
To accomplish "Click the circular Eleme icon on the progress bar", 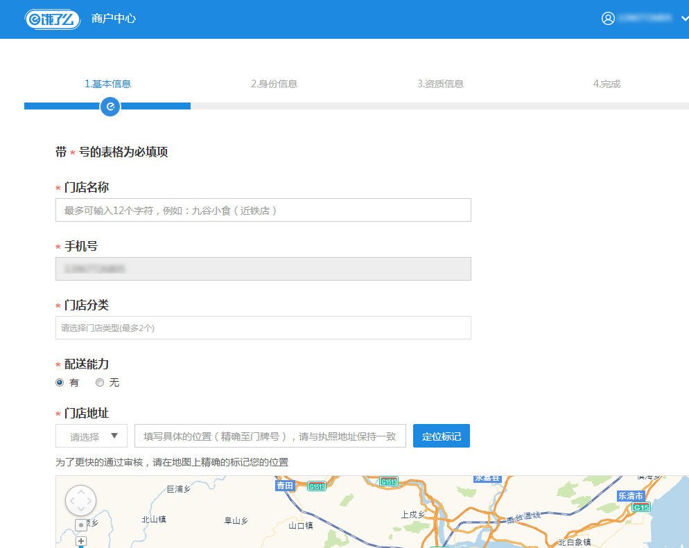I will tap(110, 107).
